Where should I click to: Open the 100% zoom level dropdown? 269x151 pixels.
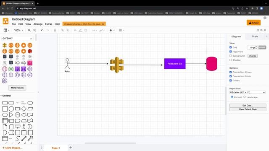click(x=18, y=30)
